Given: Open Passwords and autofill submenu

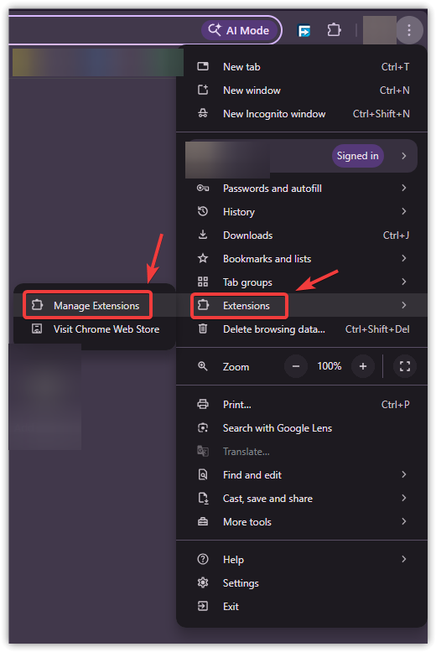Looking at the screenshot, I should [302, 189].
